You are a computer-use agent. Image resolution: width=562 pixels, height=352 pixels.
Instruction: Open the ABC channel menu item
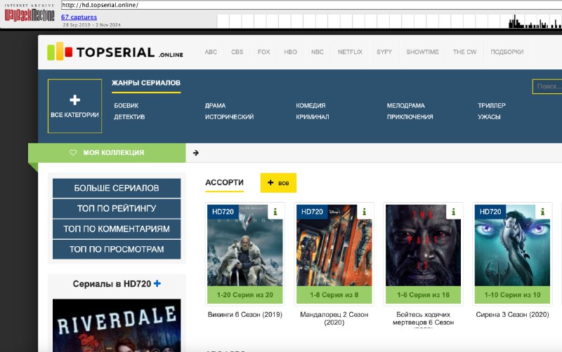click(x=211, y=52)
